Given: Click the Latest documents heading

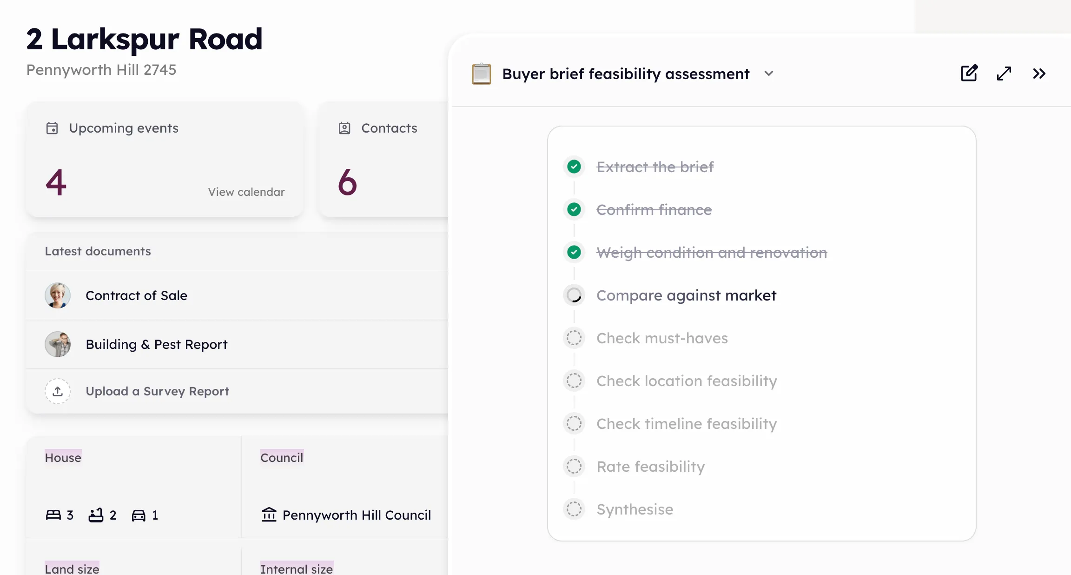Looking at the screenshot, I should coord(98,251).
